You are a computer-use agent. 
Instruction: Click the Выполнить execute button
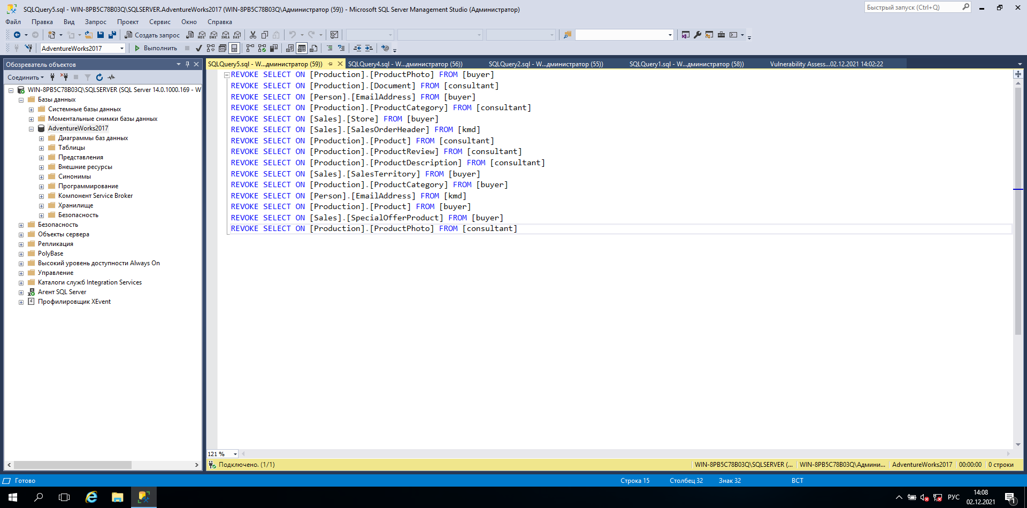click(x=155, y=48)
